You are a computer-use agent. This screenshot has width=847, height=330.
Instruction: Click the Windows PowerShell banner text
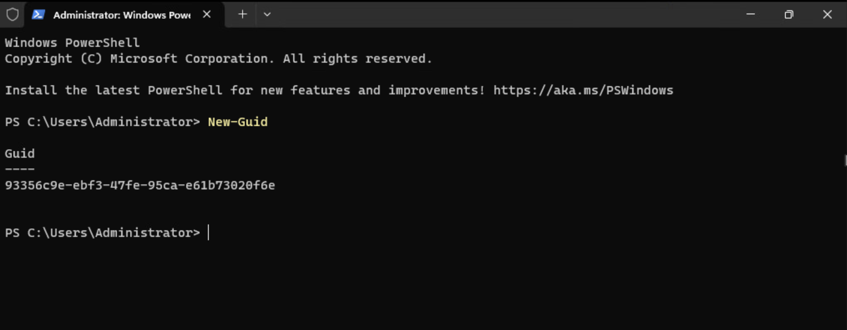pos(72,43)
